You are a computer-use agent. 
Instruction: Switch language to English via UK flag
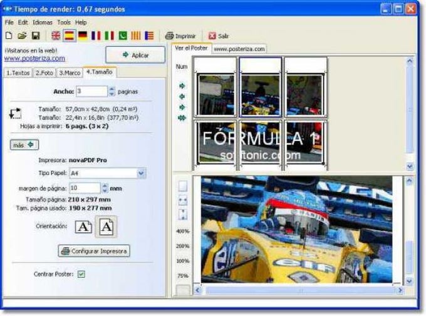pyautogui.click(x=56, y=36)
